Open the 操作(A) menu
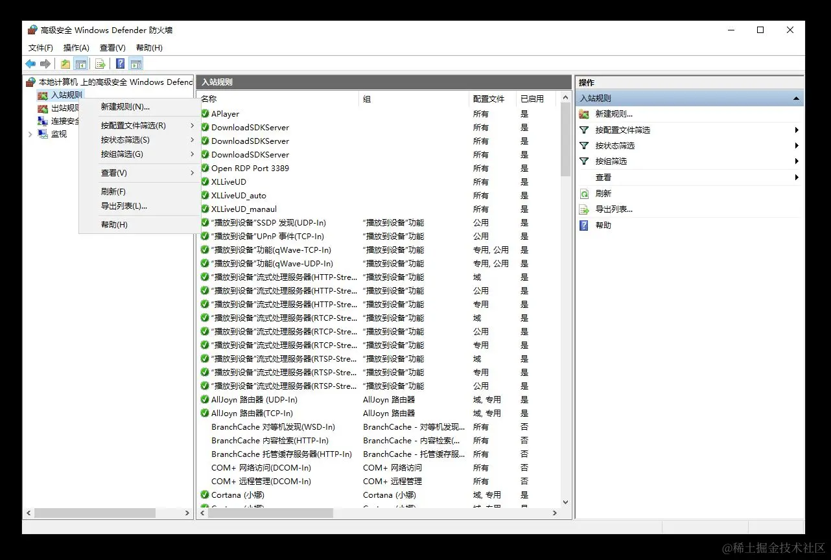831x560 pixels. pyautogui.click(x=76, y=47)
